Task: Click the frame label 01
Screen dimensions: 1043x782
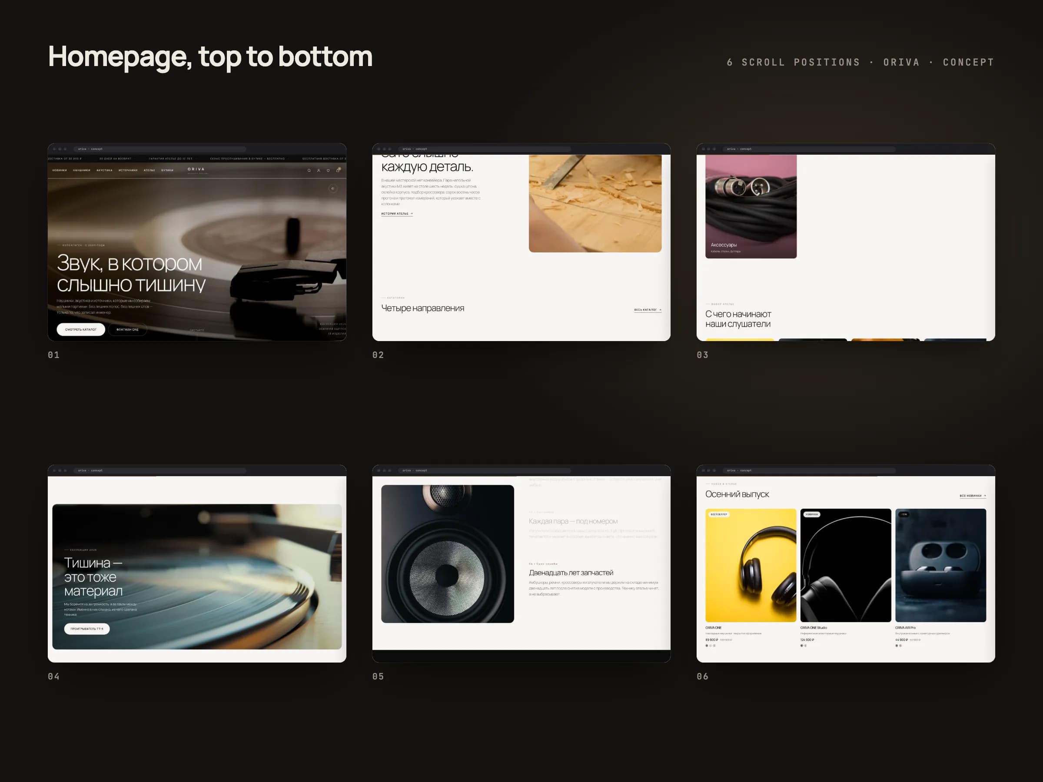Action: [54, 355]
